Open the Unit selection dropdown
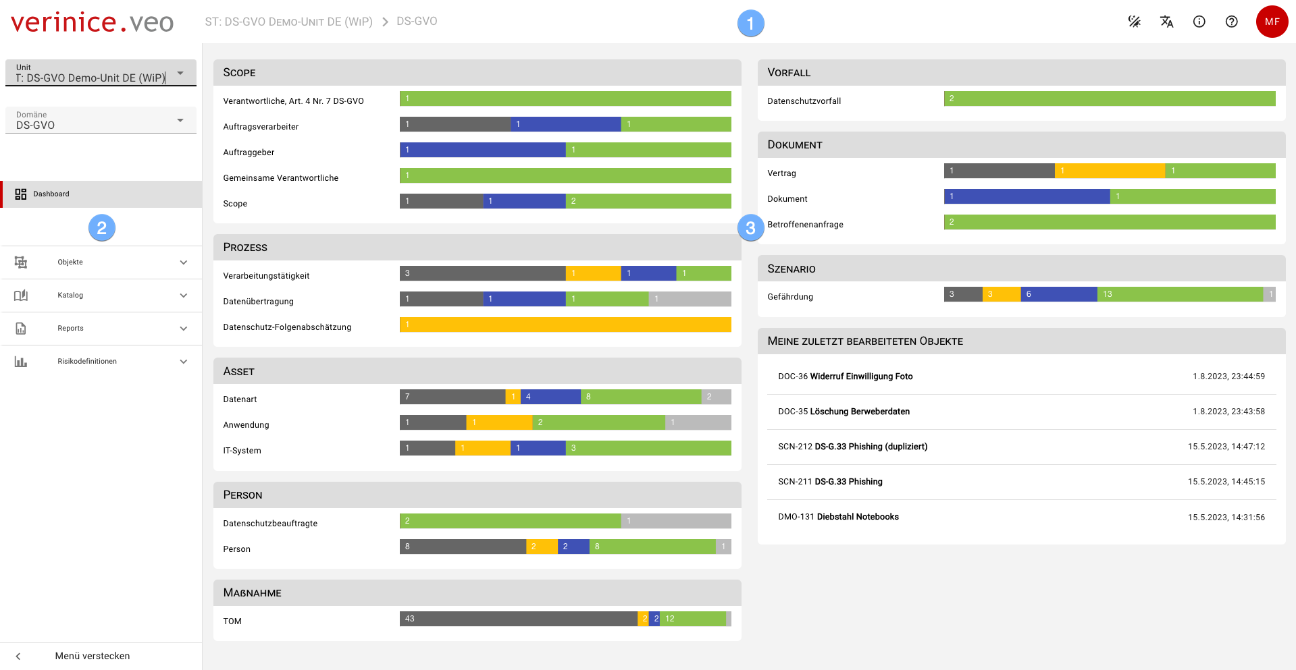This screenshot has height=670, width=1296. [101, 73]
